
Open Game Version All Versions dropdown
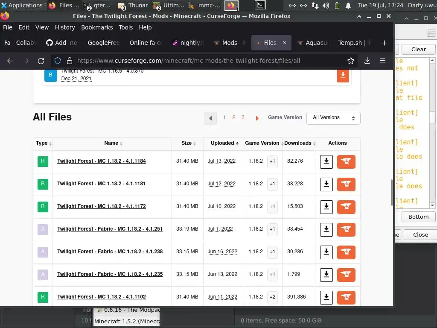pyautogui.click(x=333, y=118)
